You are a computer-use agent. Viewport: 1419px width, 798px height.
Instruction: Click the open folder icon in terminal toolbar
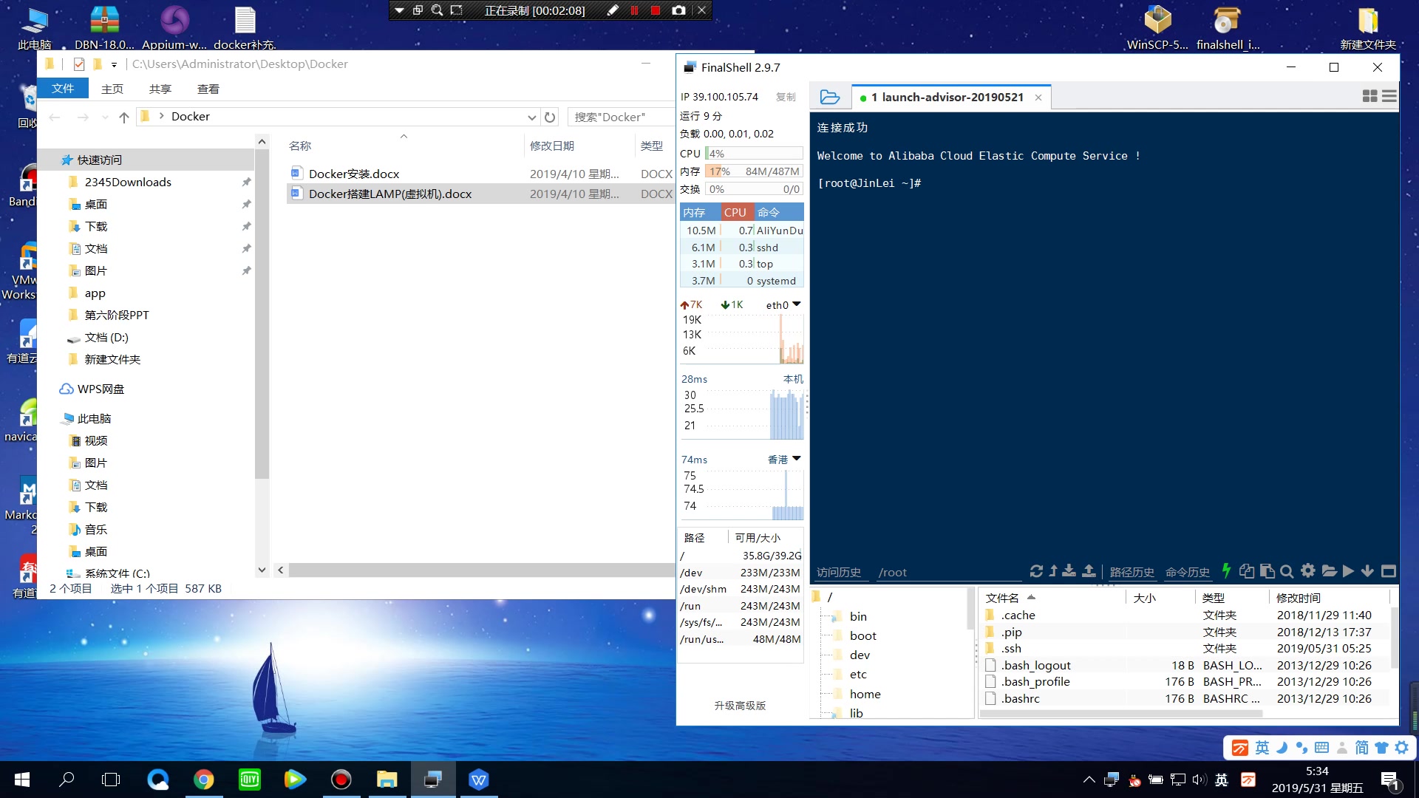point(1329,571)
